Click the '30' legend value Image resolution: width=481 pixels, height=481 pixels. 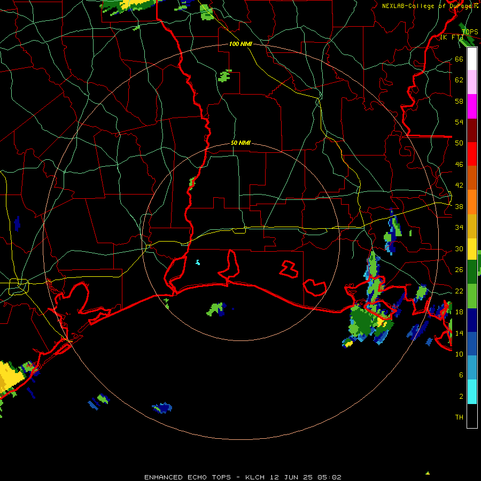point(459,249)
